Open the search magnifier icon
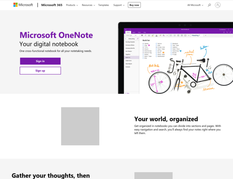This screenshot has height=179, width=233. point(209,5)
